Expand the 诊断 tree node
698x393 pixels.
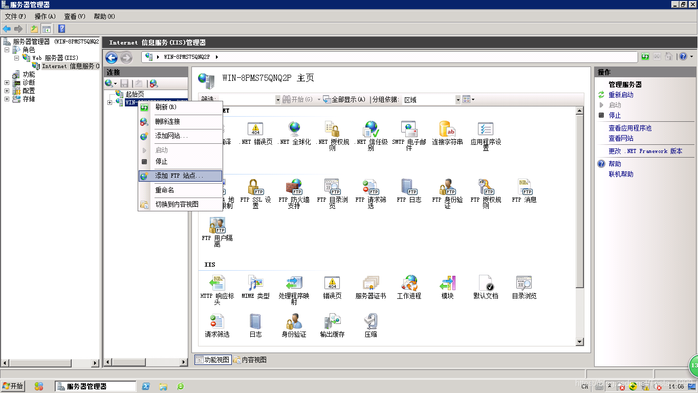[7, 82]
